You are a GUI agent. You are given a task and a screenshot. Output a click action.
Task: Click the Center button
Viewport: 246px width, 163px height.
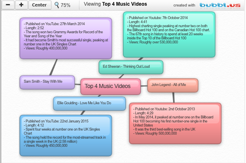tap(40, 5)
